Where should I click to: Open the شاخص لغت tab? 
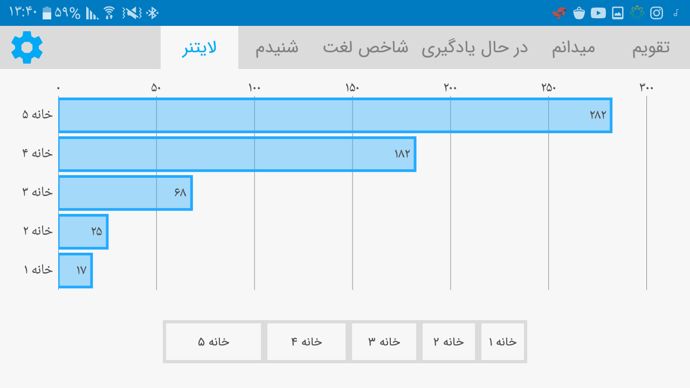click(365, 47)
